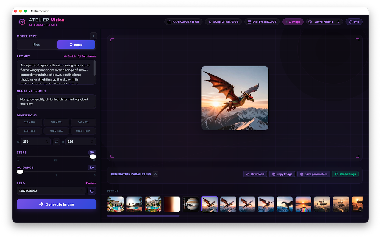Open the Astral Nebula theme dropdown

click(x=324, y=22)
